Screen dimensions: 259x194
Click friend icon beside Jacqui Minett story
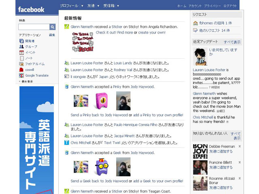tap(66, 136)
